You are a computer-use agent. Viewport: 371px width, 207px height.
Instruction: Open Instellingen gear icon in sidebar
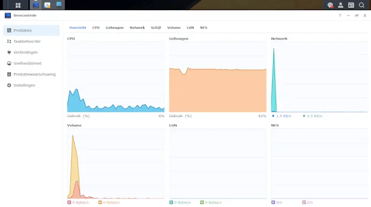[x=9, y=85]
